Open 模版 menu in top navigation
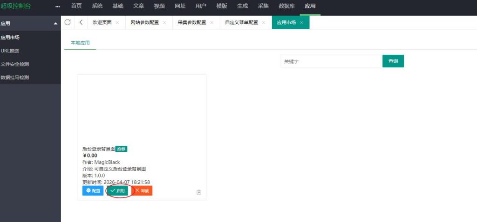Screen dimensions: 477x222 click(222, 6)
